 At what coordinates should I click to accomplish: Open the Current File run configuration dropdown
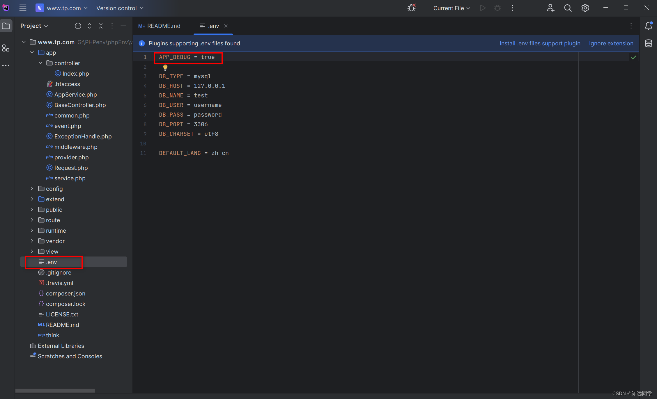[x=451, y=8]
